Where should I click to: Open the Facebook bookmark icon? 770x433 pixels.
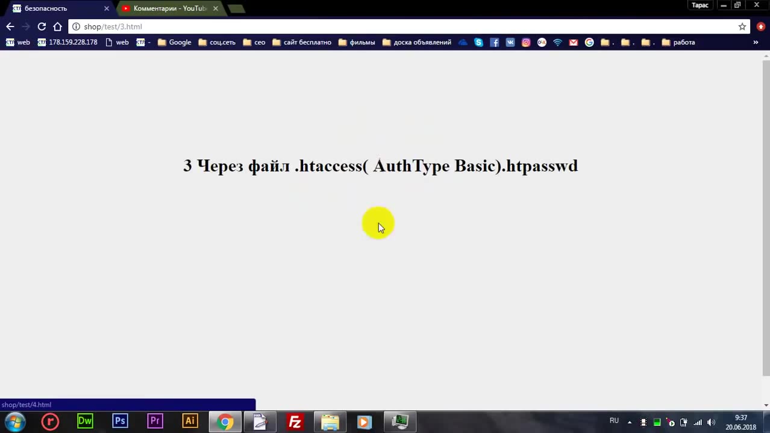(x=494, y=42)
